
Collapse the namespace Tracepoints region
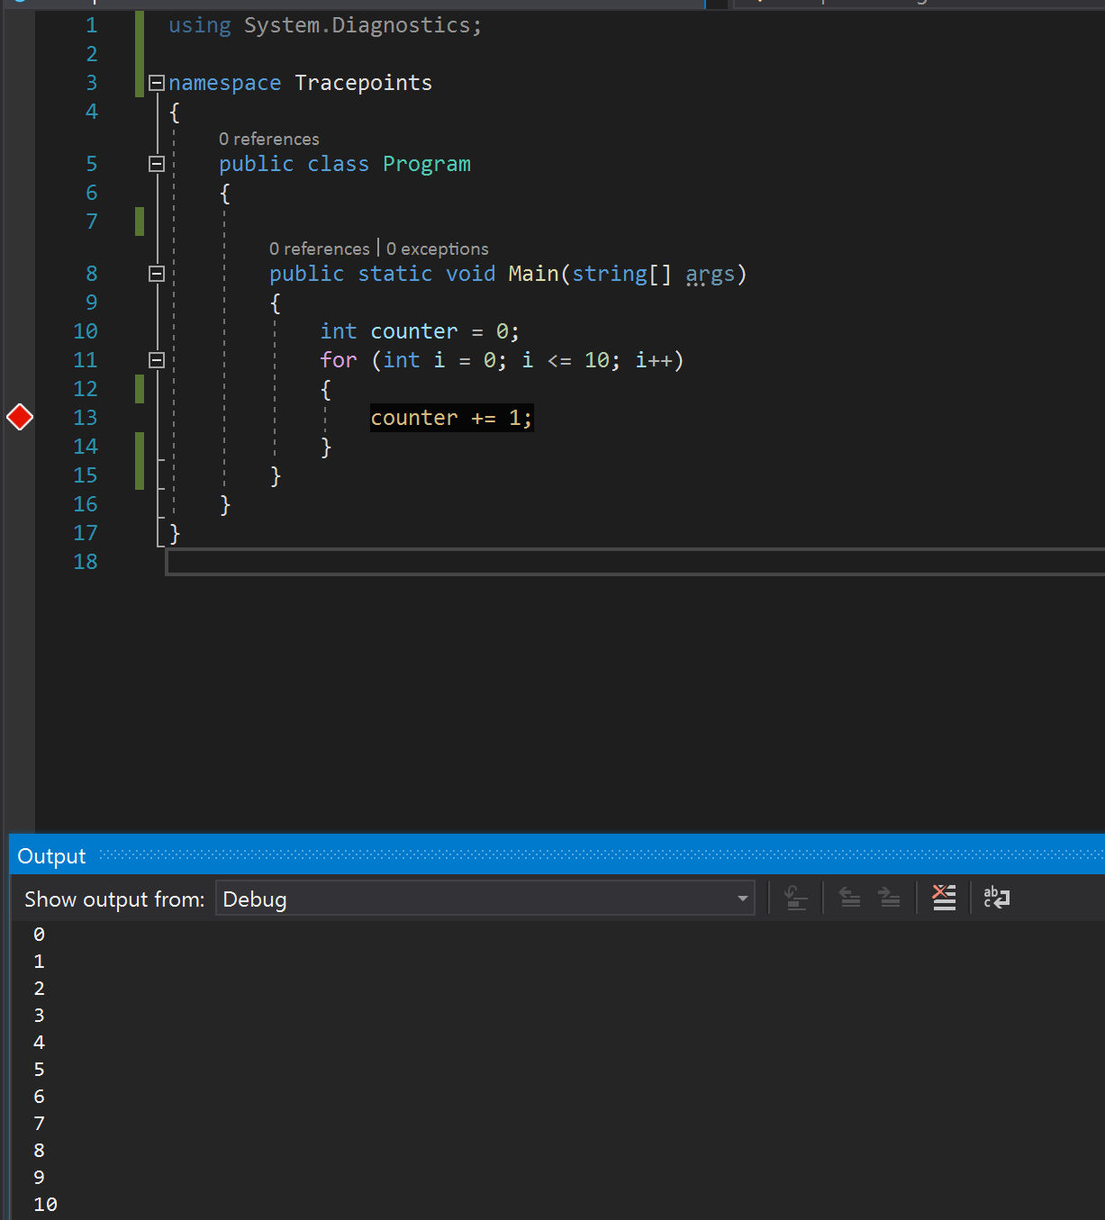(x=156, y=83)
